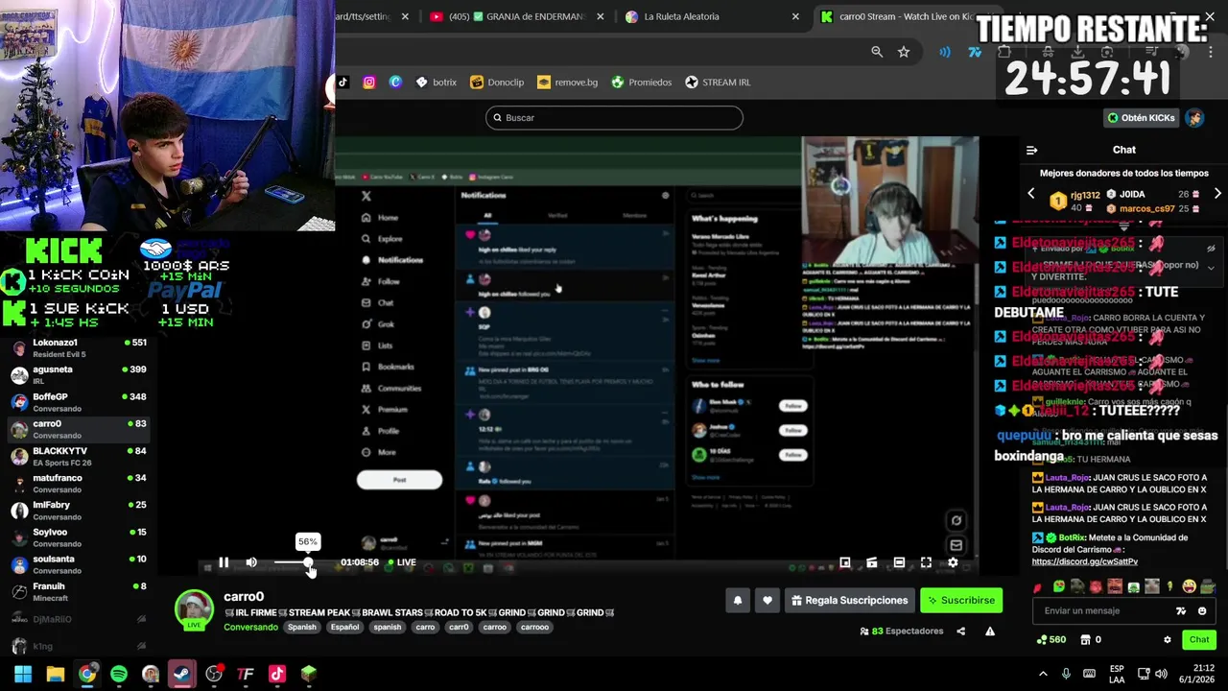Enter fullscreen mode in the player
Viewport: 1228px width, 691px height.
(x=926, y=562)
